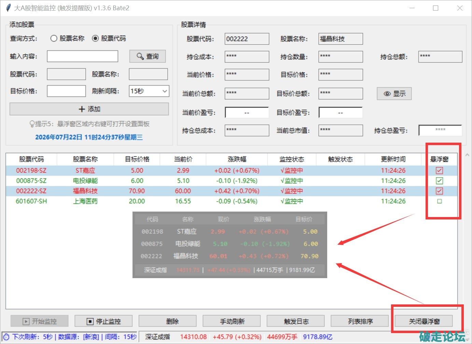This screenshot has height=344, width=472.
Task: Click the 当前价盈亏 field
Action: pyautogui.click(x=247, y=113)
